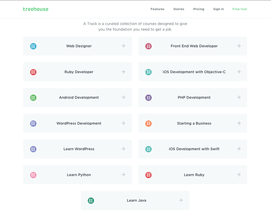The width and height of the screenshot is (271, 210).
Task: Click the purple PHP Development track icon
Action: 148,98
